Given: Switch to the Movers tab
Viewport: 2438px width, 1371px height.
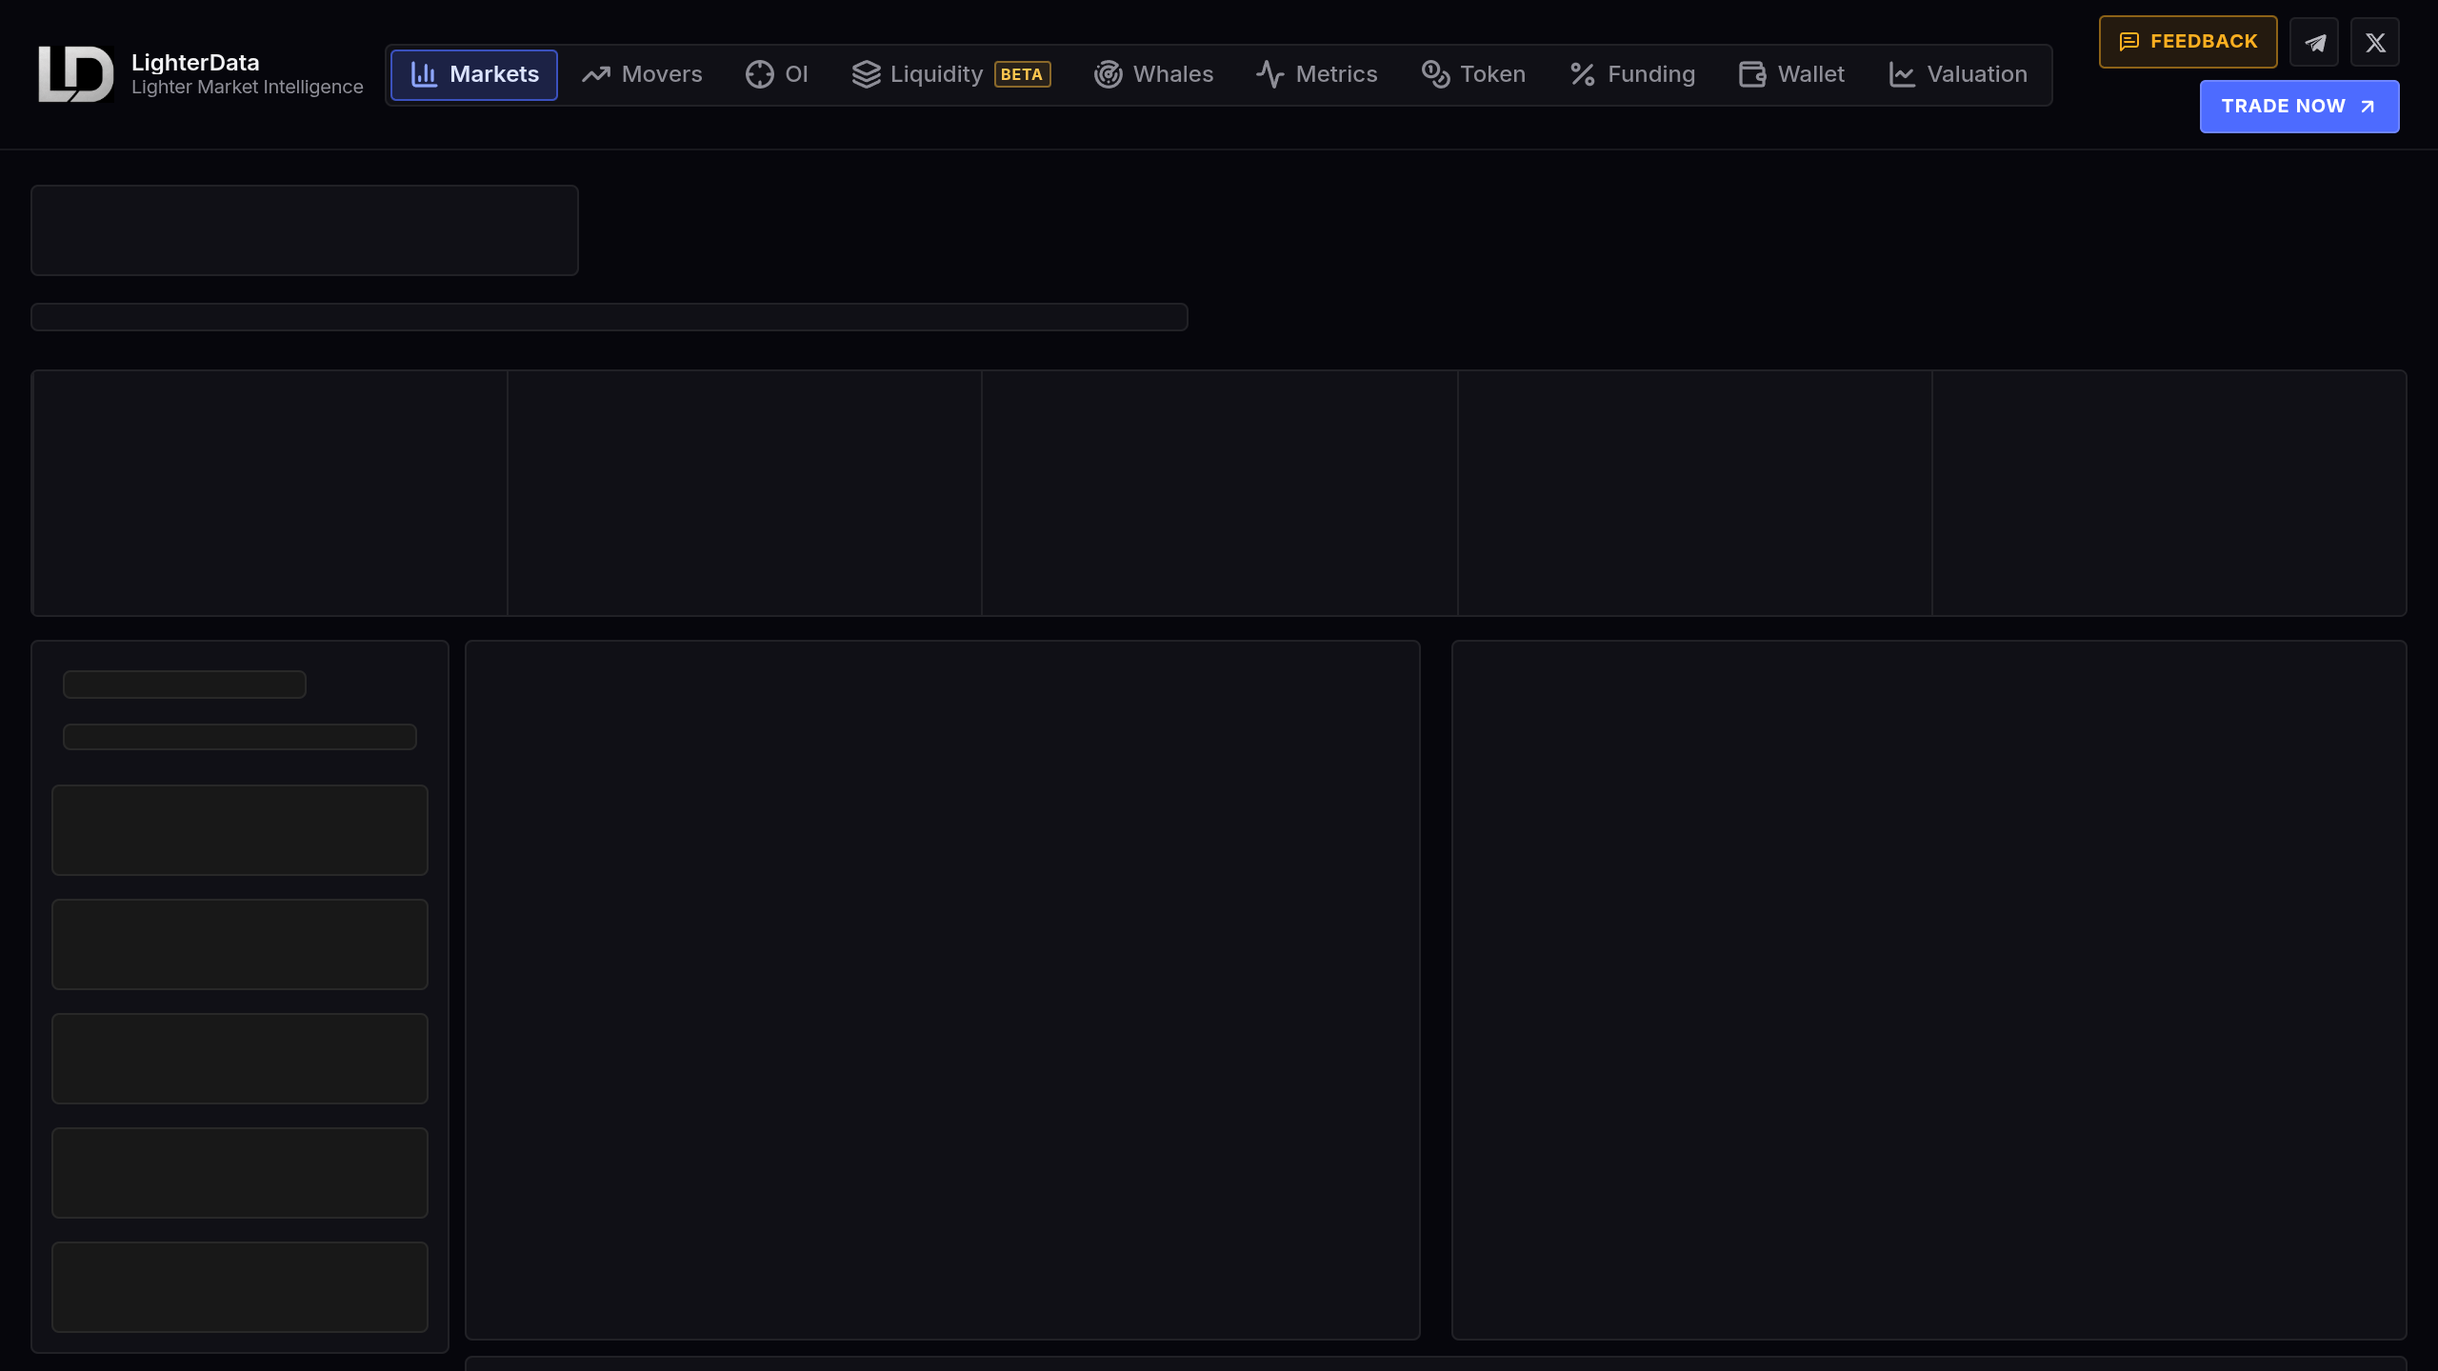Looking at the screenshot, I should click(643, 74).
